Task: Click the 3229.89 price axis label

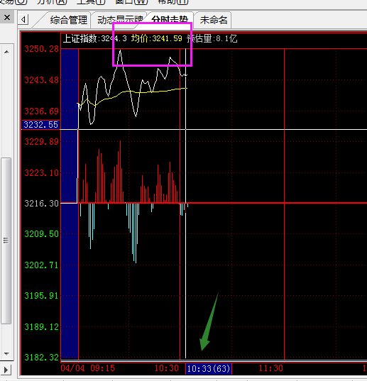Action: point(42,142)
